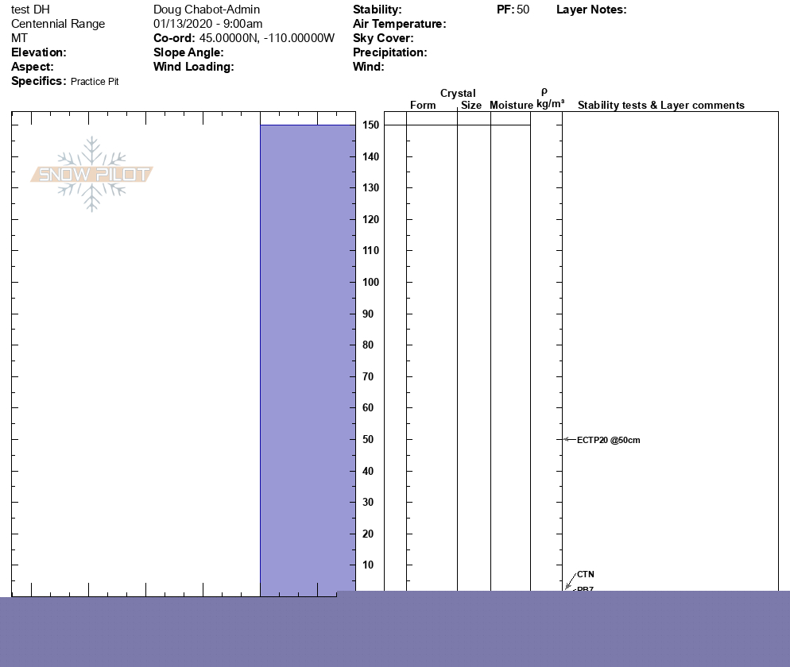Click the "Precipitation:" label
The height and width of the screenshot is (667, 790).
[x=390, y=52]
